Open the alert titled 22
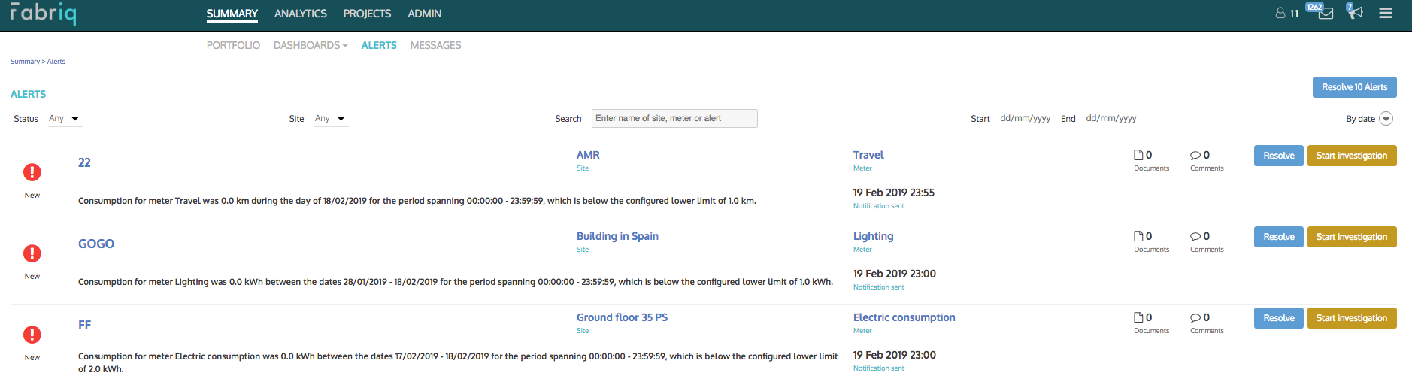The width and height of the screenshot is (1412, 382). click(x=84, y=162)
